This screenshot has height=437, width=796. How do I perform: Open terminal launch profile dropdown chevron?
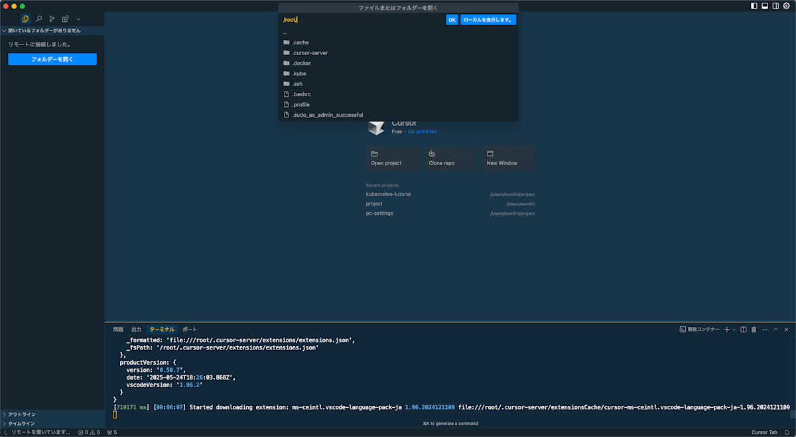(734, 330)
